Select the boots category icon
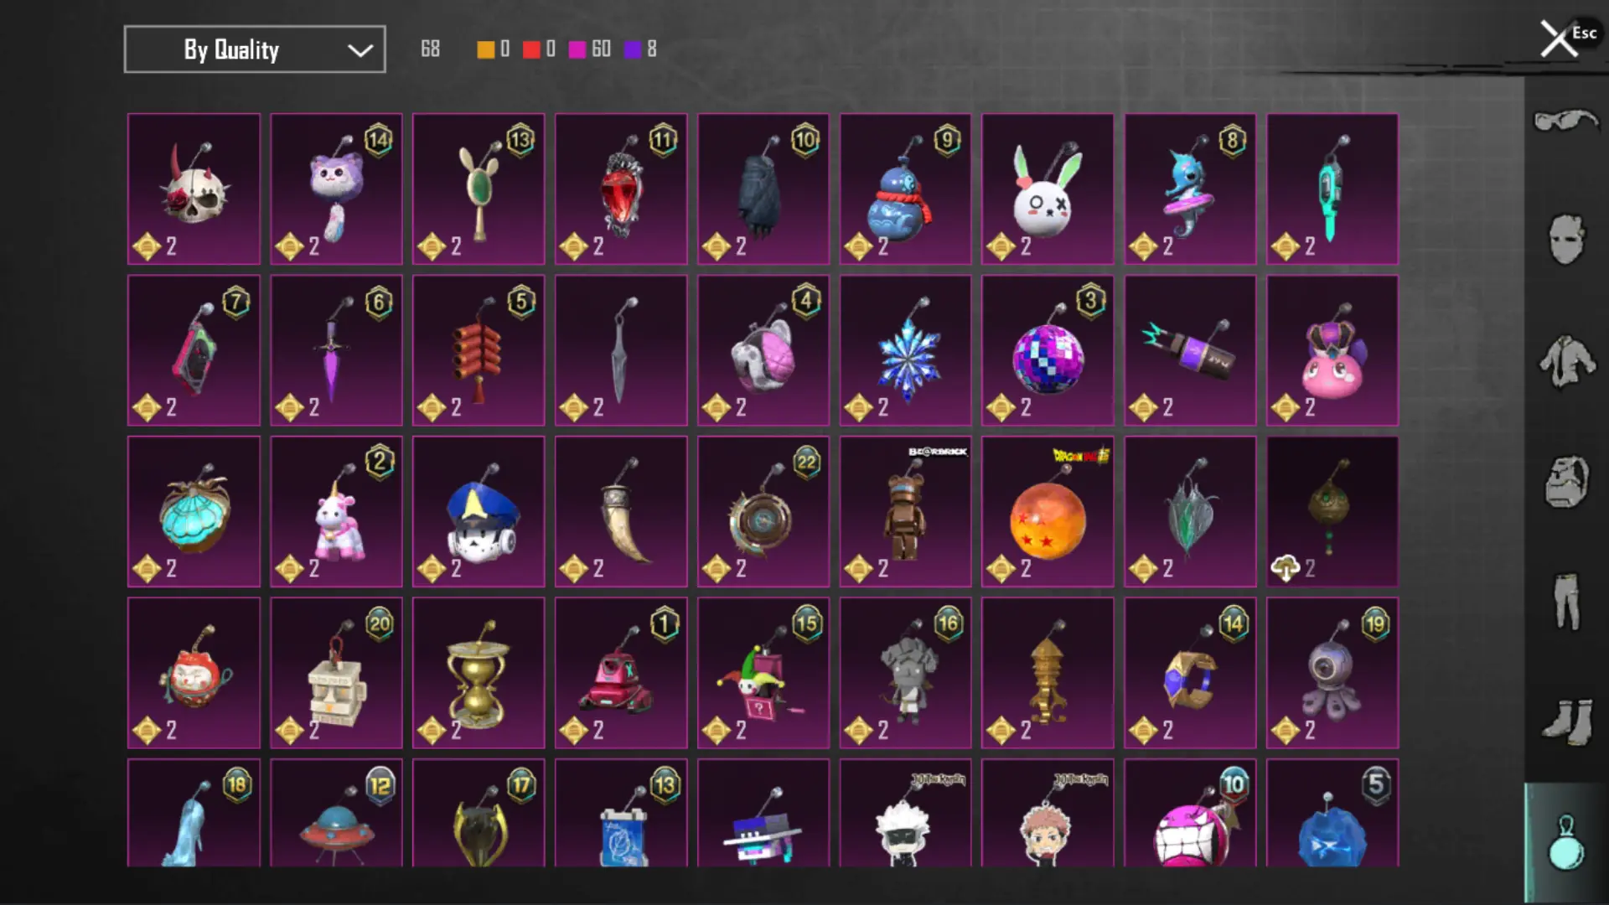 pos(1566,721)
